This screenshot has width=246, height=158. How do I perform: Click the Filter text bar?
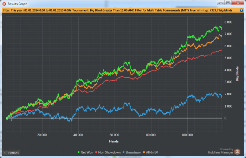pos(123,10)
